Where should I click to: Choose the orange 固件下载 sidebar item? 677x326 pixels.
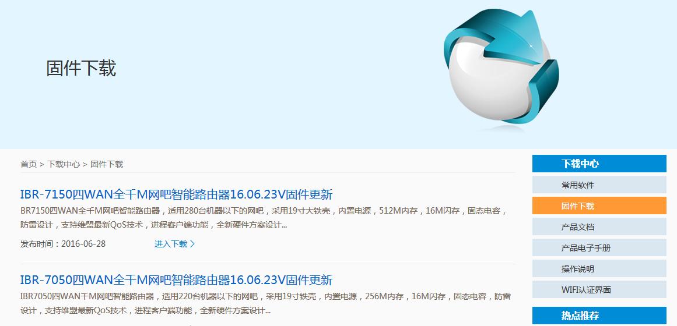click(x=599, y=206)
